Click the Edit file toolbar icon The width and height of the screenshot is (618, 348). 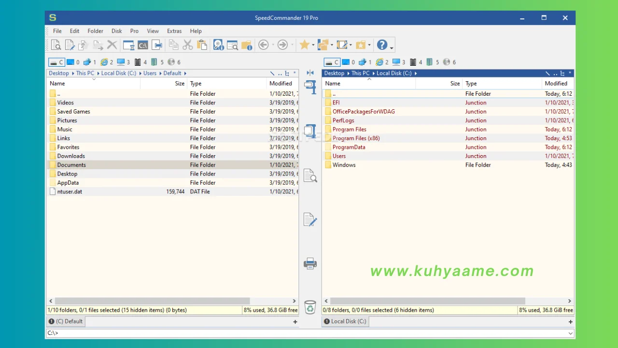coord(70,45)
